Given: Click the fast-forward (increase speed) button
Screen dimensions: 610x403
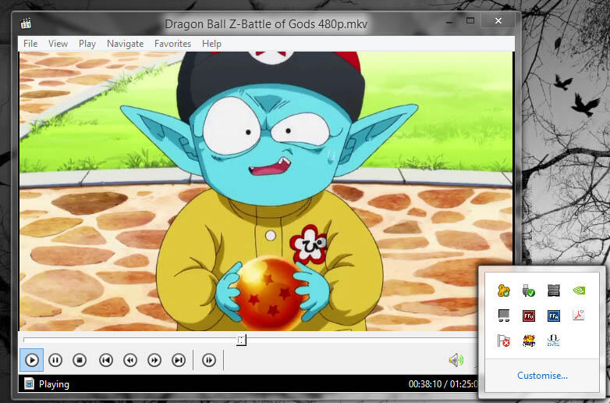Looking at the screenshot, I should click(x=154, y=360).
